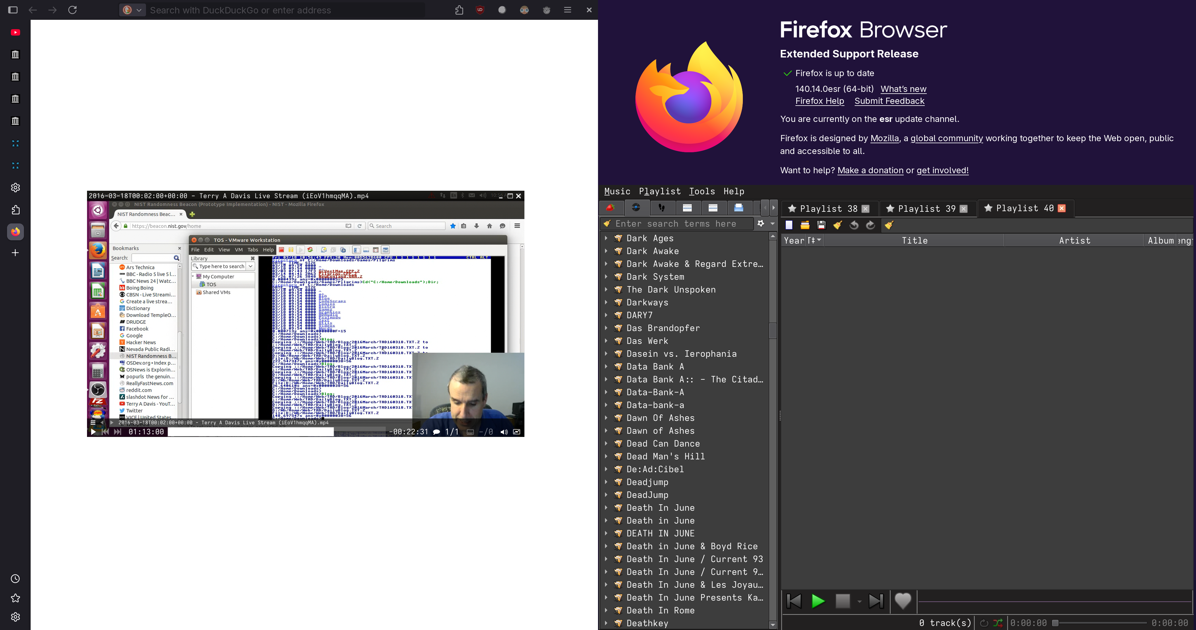Toggle shuffle mode in the status bar
1196x630 pixels.
pyautogui.click(x=998, y=623)
